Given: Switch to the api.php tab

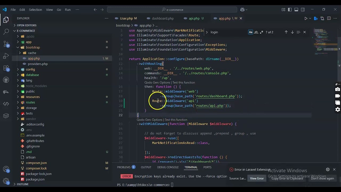Looking at the screenshot, I should coord(194,18).
